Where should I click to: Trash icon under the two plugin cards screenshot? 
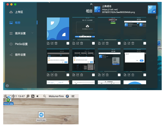coord(133,43)
